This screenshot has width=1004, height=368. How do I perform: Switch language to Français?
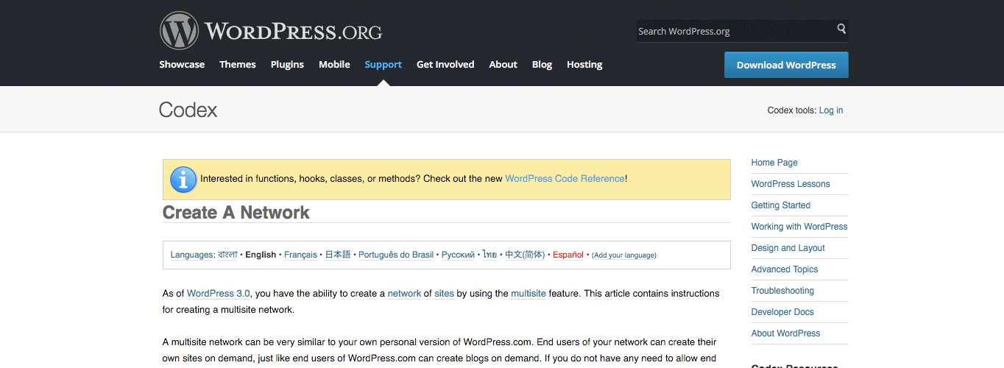click(300, 255)
